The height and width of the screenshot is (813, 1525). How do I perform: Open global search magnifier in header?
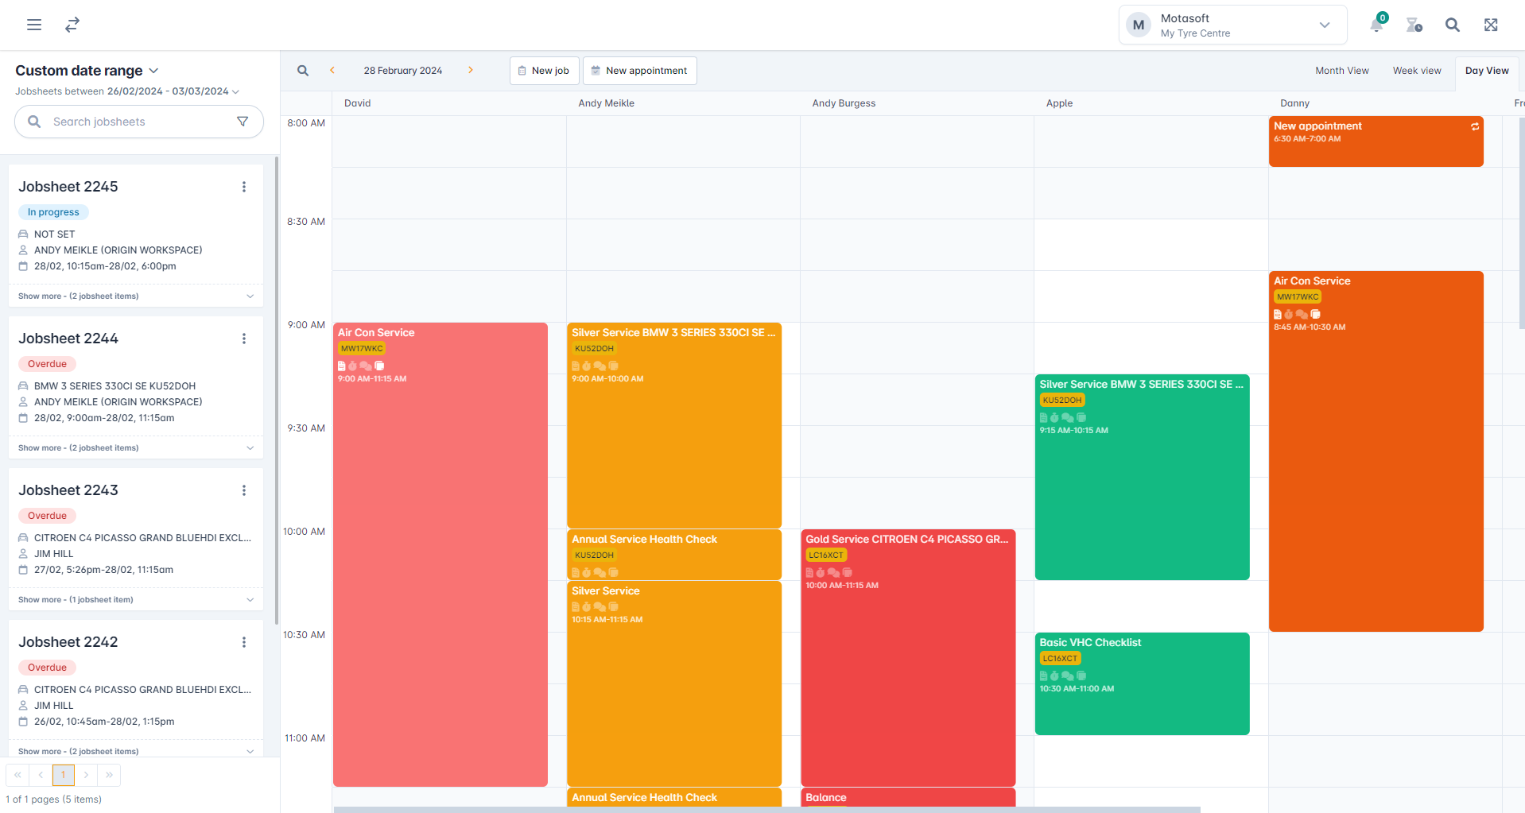point(1453,25)
